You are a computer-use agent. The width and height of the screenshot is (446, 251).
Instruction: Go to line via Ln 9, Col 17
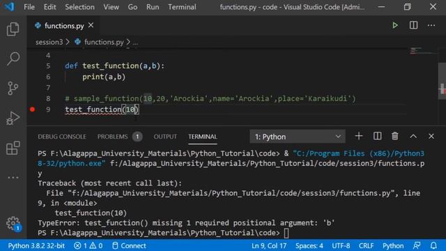269,245
